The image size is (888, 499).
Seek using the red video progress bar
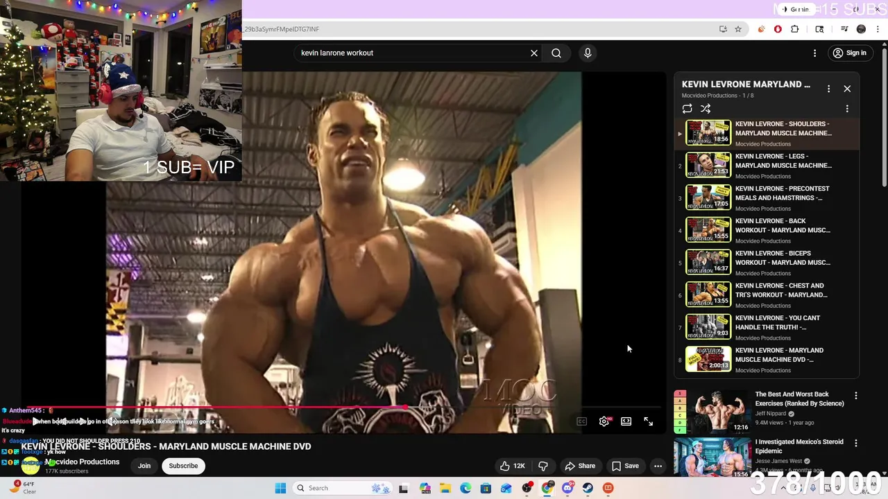[343, 408]
